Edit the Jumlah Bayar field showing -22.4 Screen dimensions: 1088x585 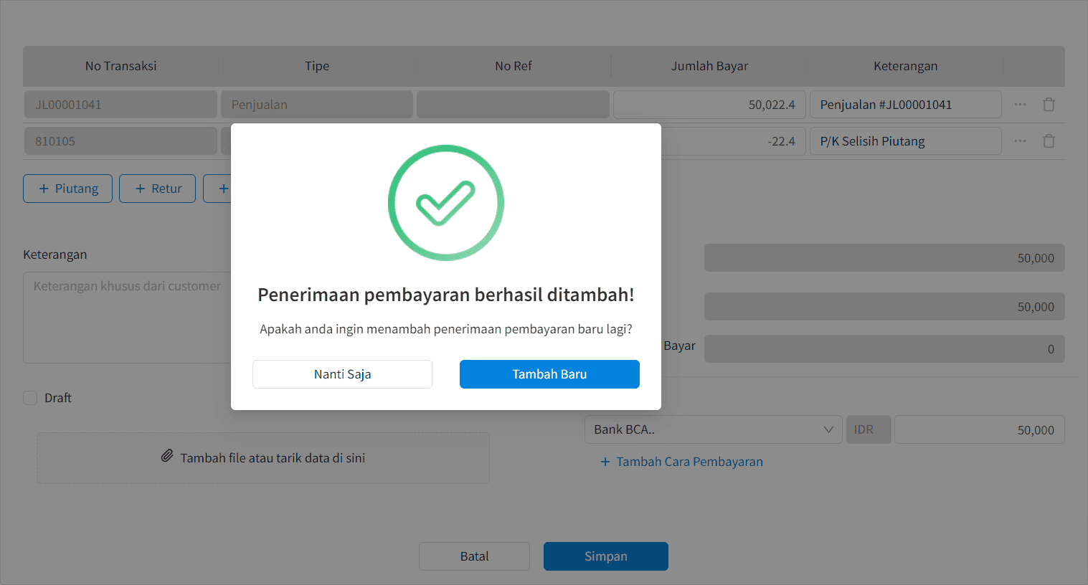pyautogui.click(x=734, y=141)
